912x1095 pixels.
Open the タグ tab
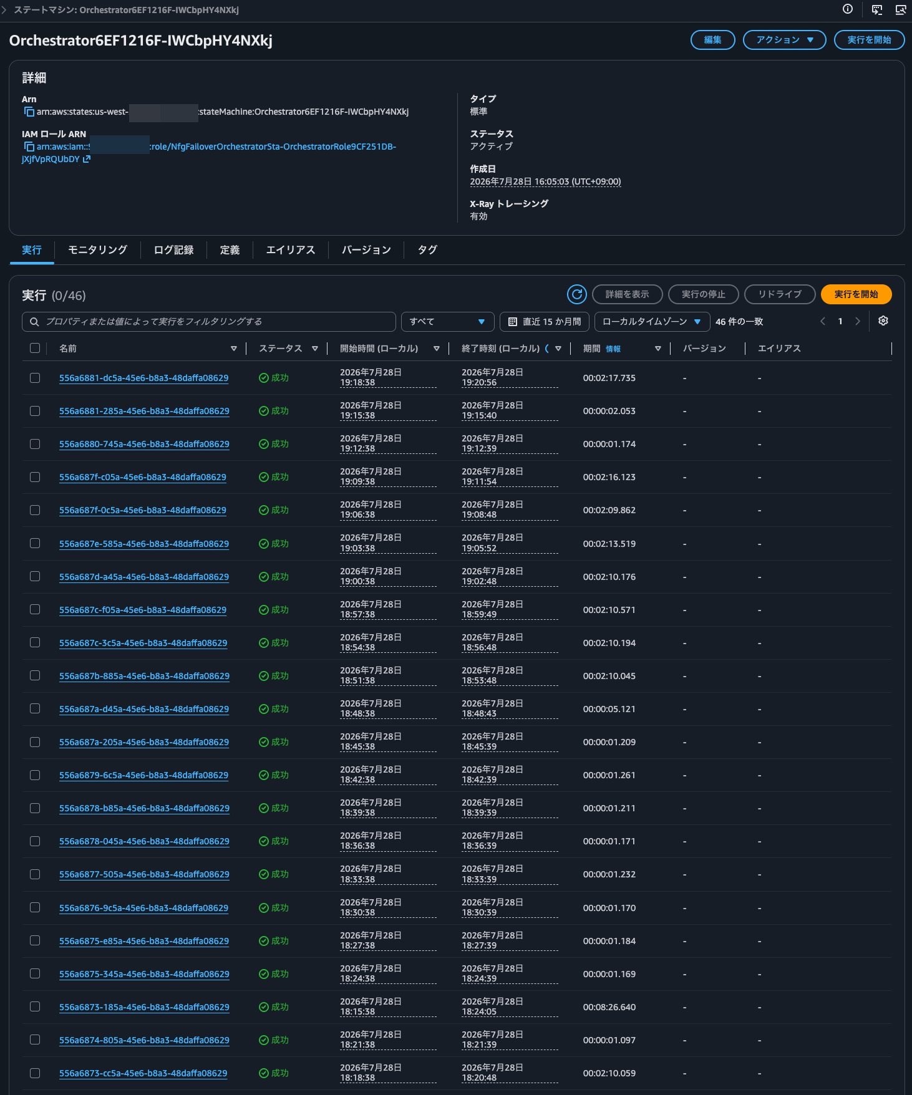click(x=427, y=250)
